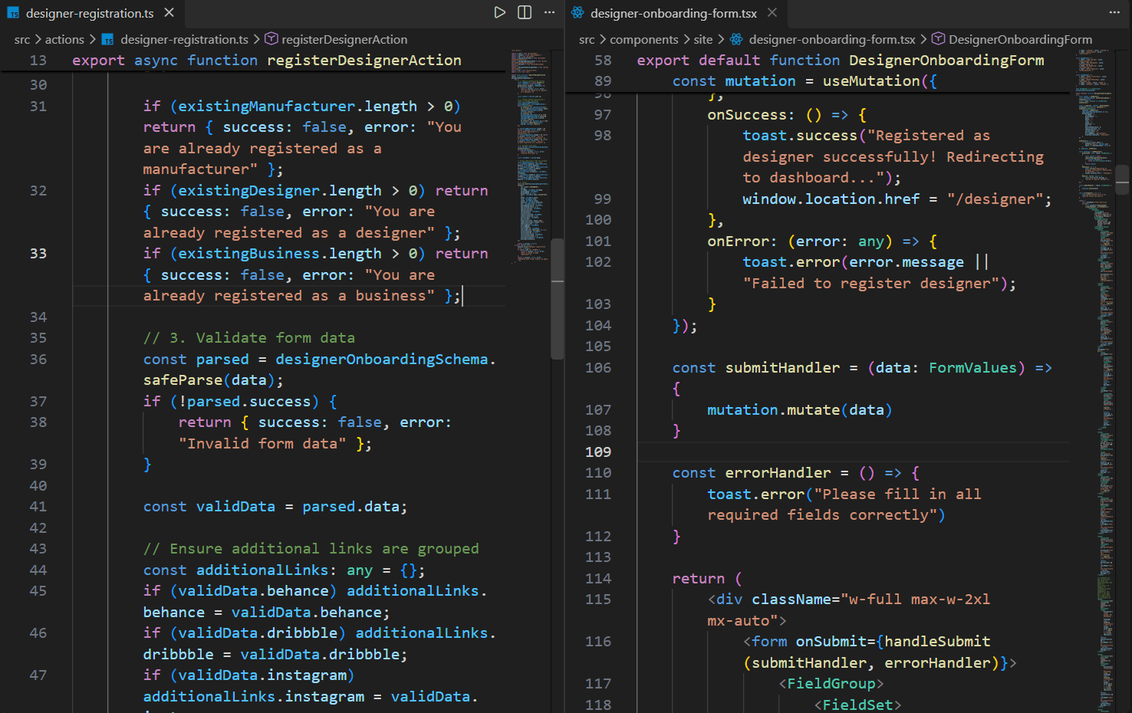Click line number 33 in left editor
This screenshot has width=1132, height=713.
[38, 254]
